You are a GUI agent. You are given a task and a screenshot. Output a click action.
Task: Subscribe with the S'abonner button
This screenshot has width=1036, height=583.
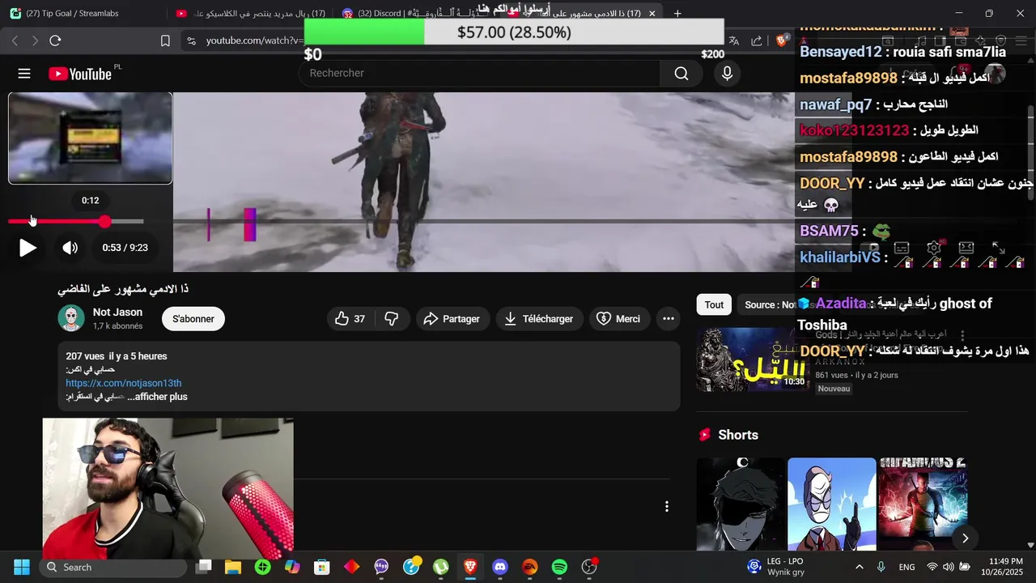[193, 319]
